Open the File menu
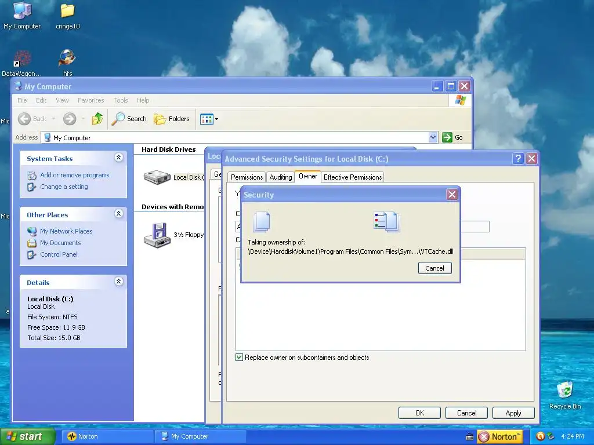The height and width of the screenshot is (445, 594). (22, 100)
